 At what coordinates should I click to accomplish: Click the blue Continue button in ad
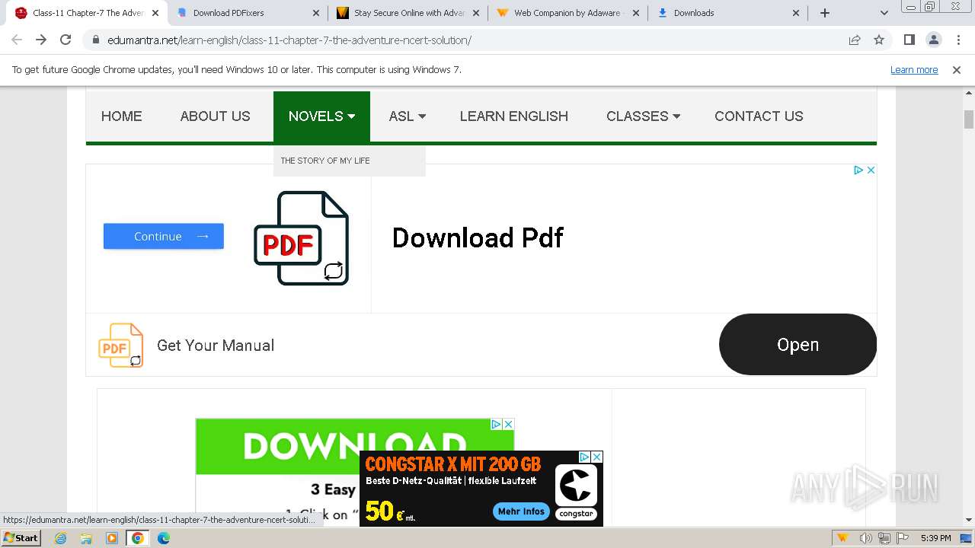164,236
